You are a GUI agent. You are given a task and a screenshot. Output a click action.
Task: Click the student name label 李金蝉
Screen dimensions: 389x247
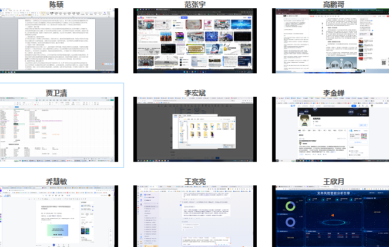pos(333,93)
